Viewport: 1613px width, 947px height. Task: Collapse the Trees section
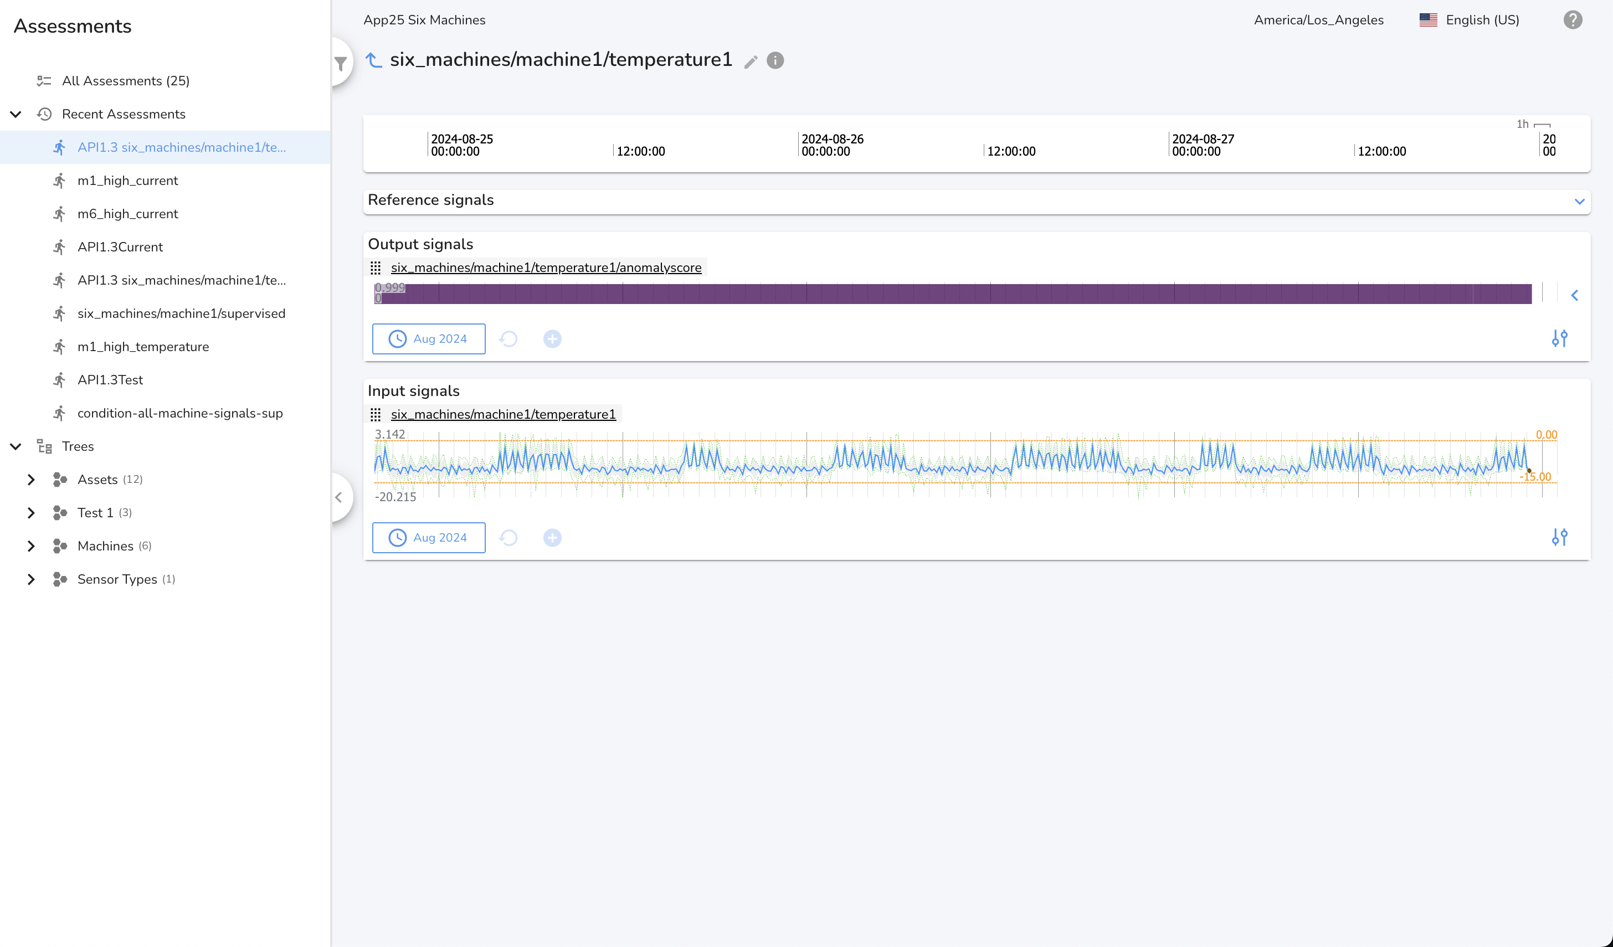16,446
